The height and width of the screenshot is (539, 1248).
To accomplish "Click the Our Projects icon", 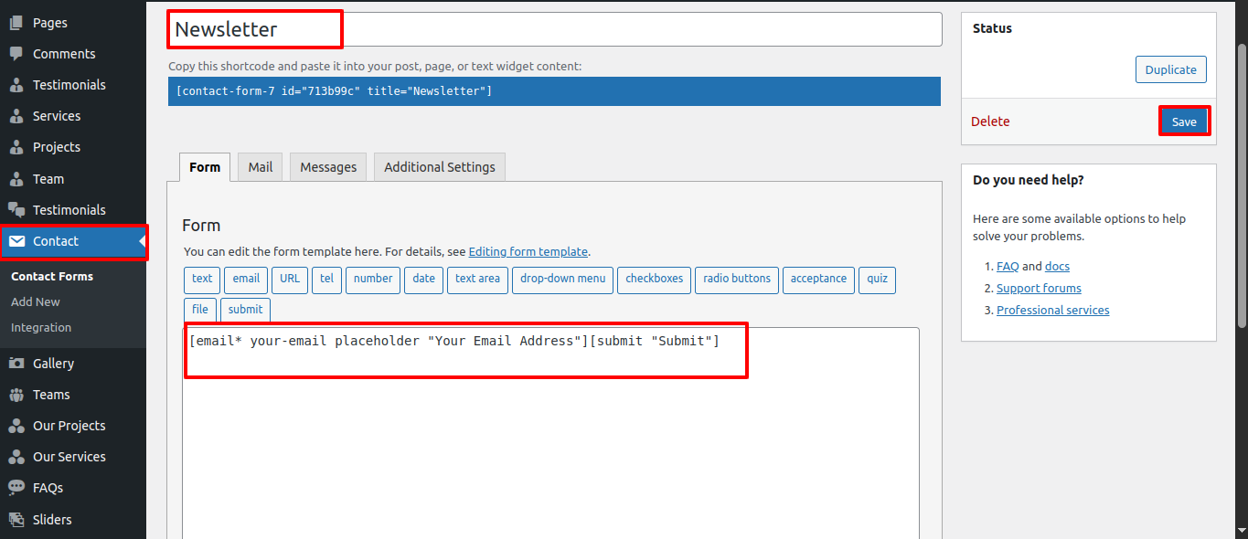I will tap(16, 426).
